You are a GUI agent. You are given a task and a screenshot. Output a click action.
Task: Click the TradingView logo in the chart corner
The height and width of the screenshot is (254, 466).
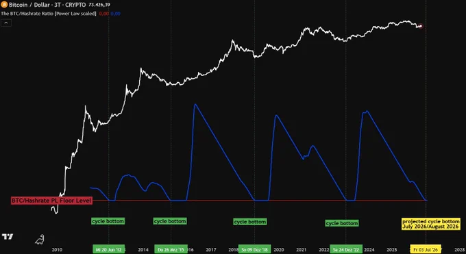(8, 236)
